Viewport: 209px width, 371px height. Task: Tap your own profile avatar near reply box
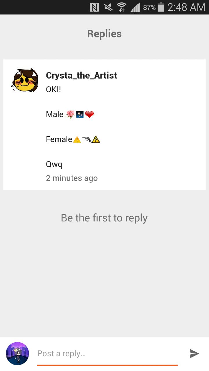pos(17,354)
